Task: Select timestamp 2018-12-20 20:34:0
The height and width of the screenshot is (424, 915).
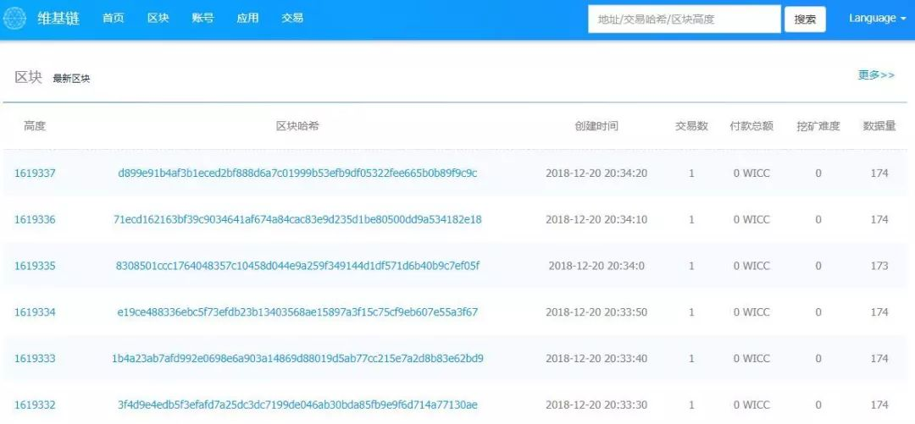Action: [x=596, y=266]
